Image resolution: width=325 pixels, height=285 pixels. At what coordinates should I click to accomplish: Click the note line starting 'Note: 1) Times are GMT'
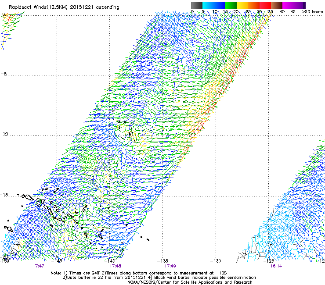tap(139, 273)
